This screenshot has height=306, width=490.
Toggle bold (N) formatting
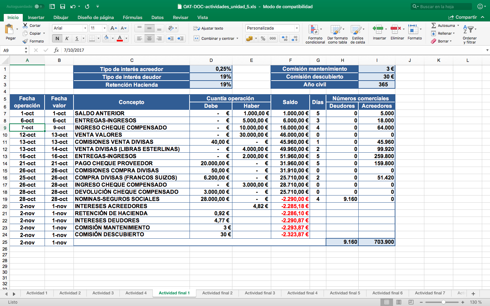pyautogui.click(x=57, y=38)
